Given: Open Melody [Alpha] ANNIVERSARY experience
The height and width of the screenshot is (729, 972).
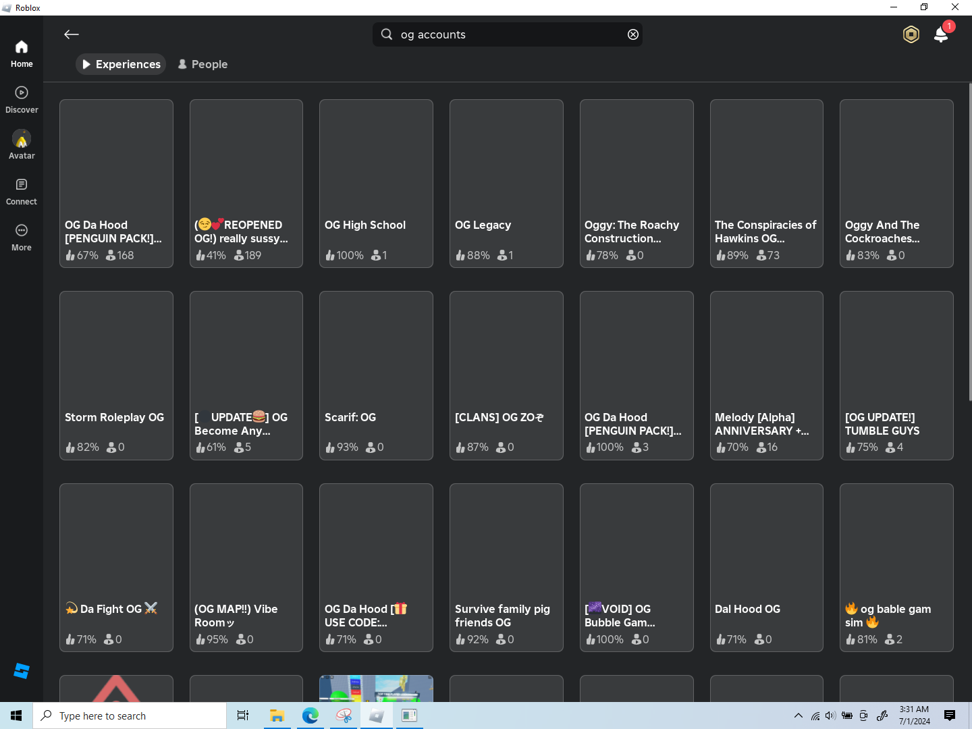Looking at the screenshot, I should click(767, 375).
